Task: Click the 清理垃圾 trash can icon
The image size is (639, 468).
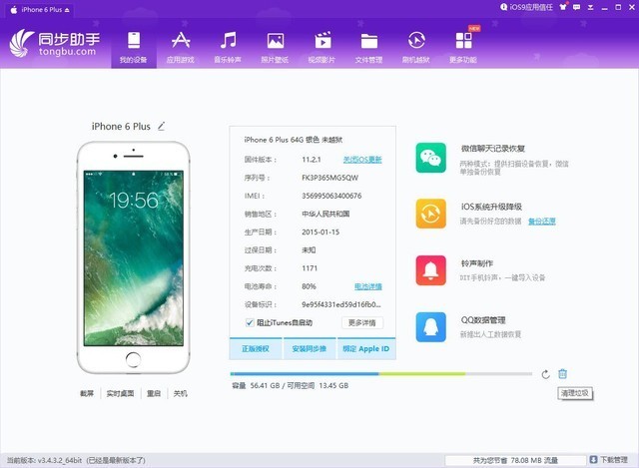Action: click(562, 373)
